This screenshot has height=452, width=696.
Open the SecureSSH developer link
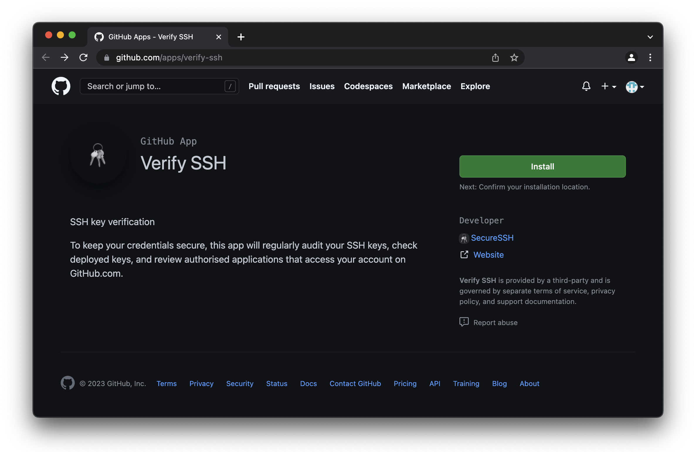pos(492,238)
